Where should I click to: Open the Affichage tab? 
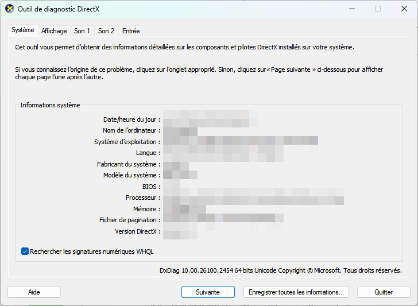pos(54,31)
